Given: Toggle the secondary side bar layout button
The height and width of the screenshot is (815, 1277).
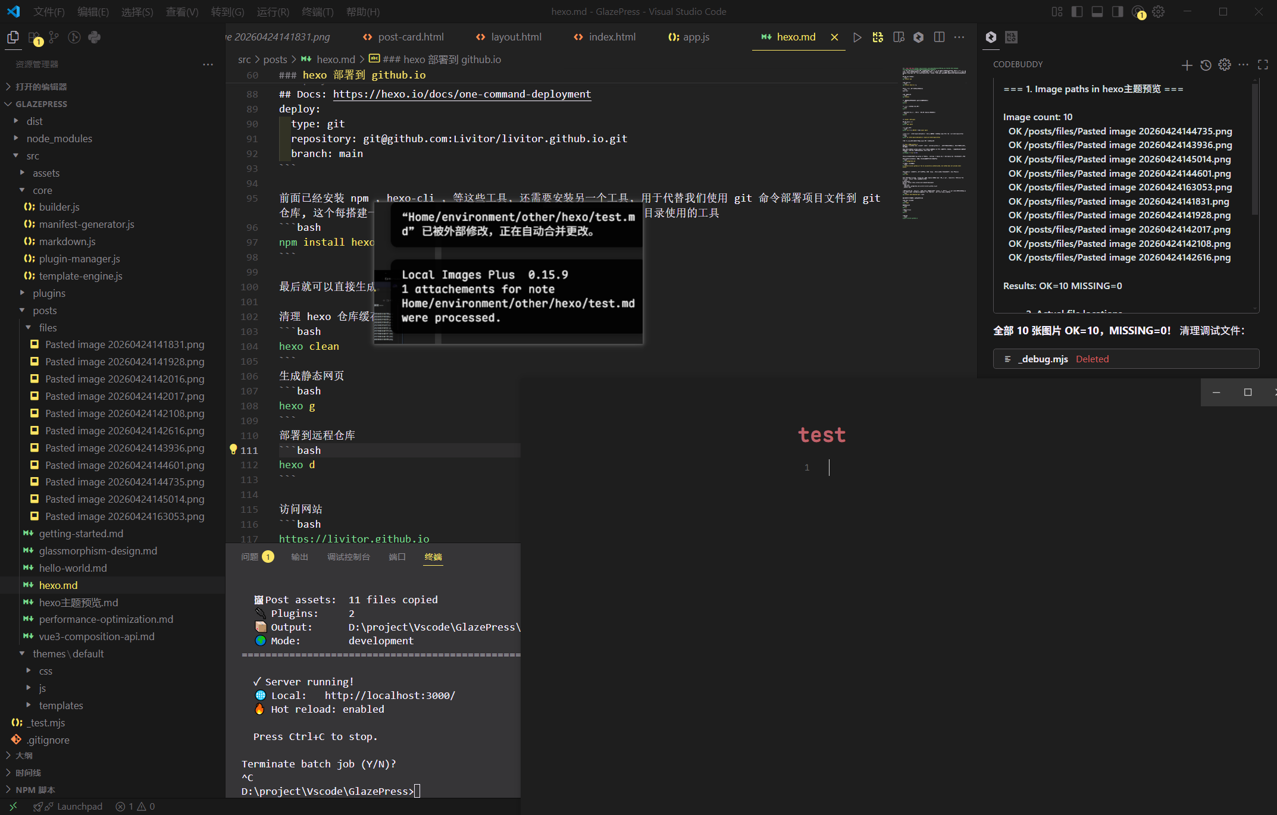Looking at the screenshot, I should [1118, 12].
